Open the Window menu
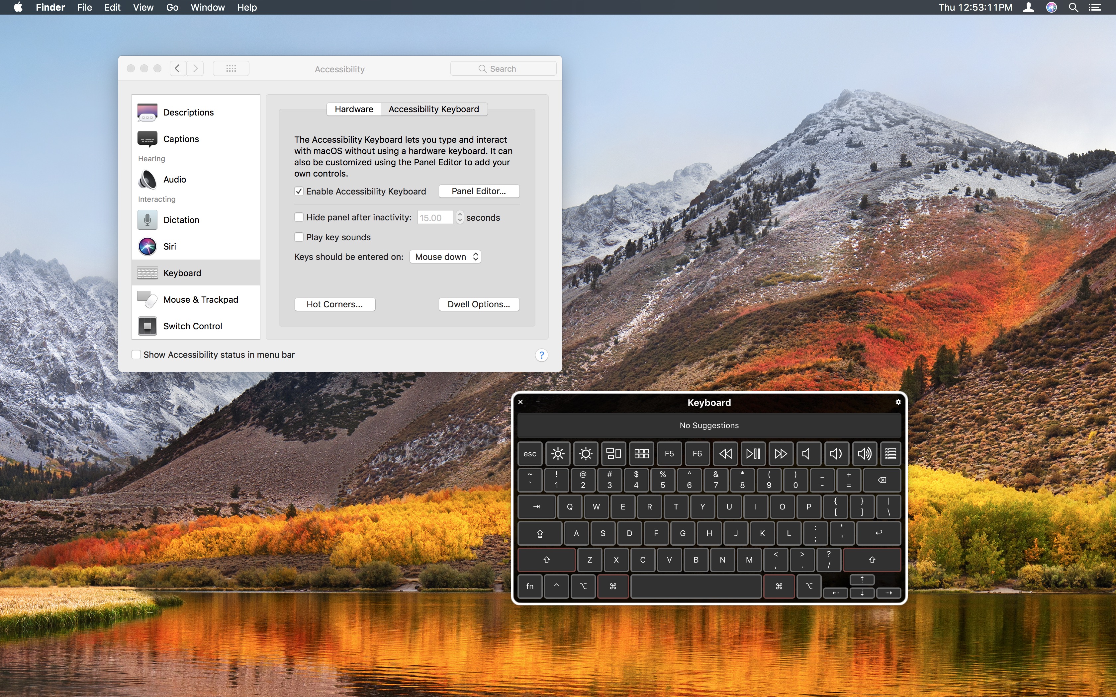This screenshot has width=1116, height=697. tap(208, 7)
